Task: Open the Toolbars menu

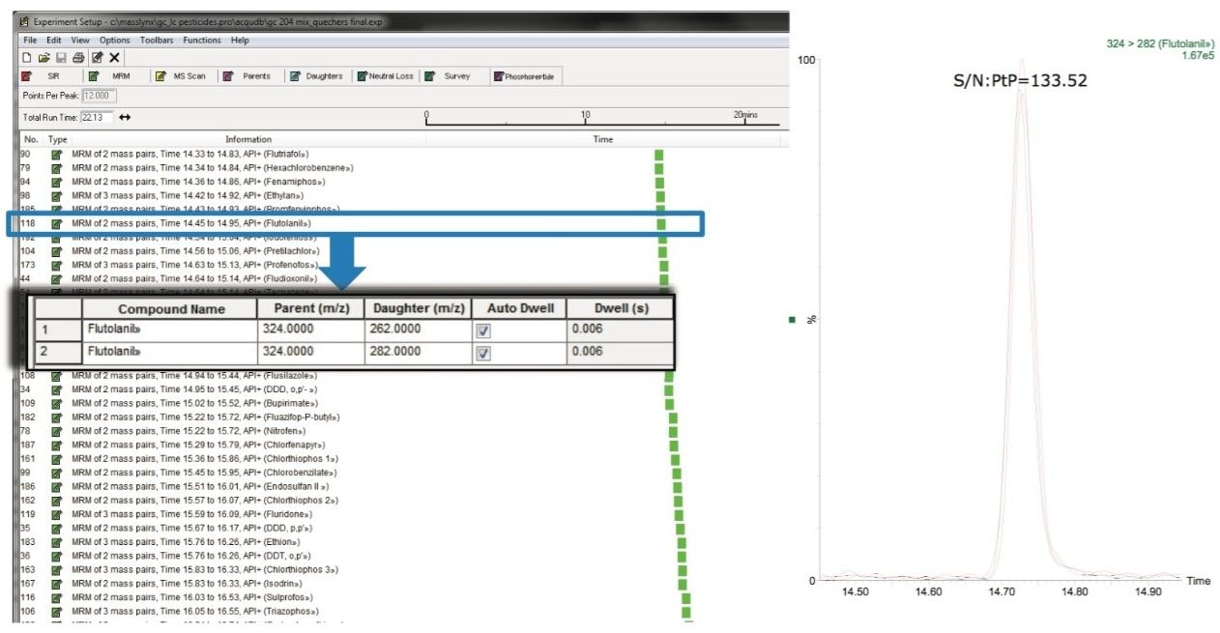Action: tap(157, 41)
